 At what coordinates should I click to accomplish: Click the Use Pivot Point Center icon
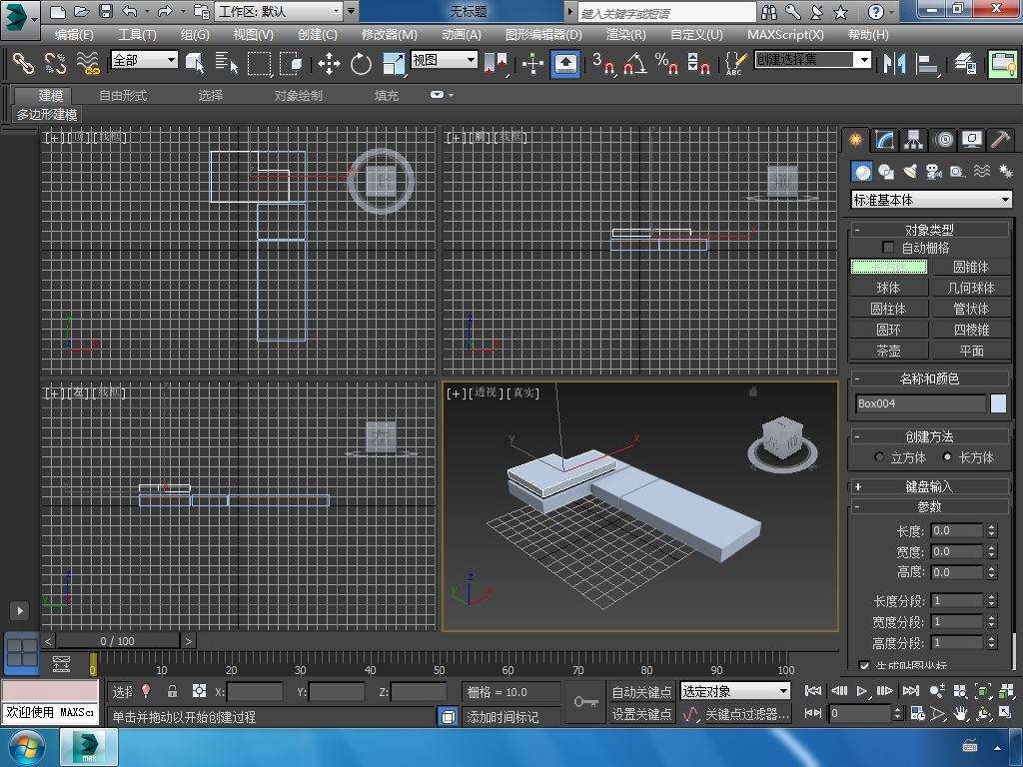click(497, 63)
